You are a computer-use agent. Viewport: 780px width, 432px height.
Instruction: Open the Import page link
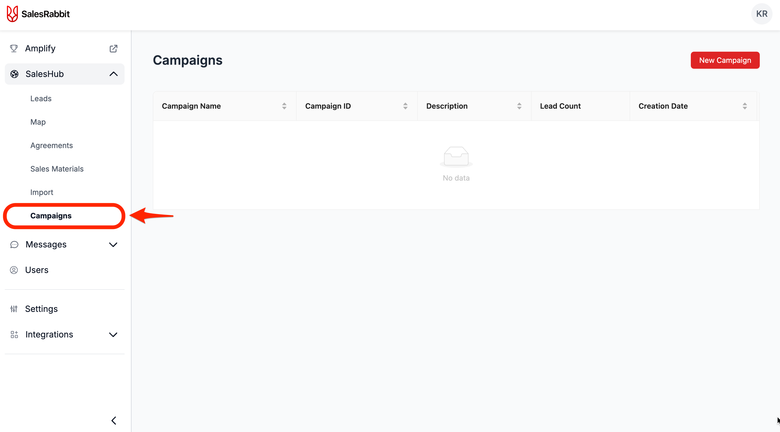[42, 192]
